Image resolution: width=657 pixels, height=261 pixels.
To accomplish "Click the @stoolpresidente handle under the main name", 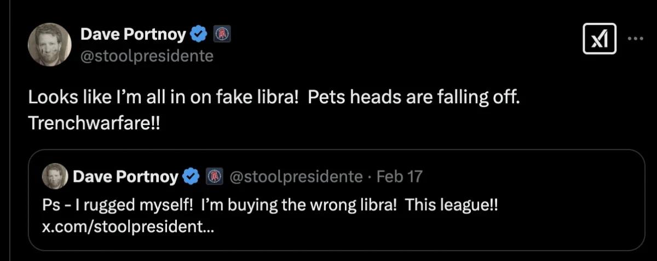I will 147,56.
